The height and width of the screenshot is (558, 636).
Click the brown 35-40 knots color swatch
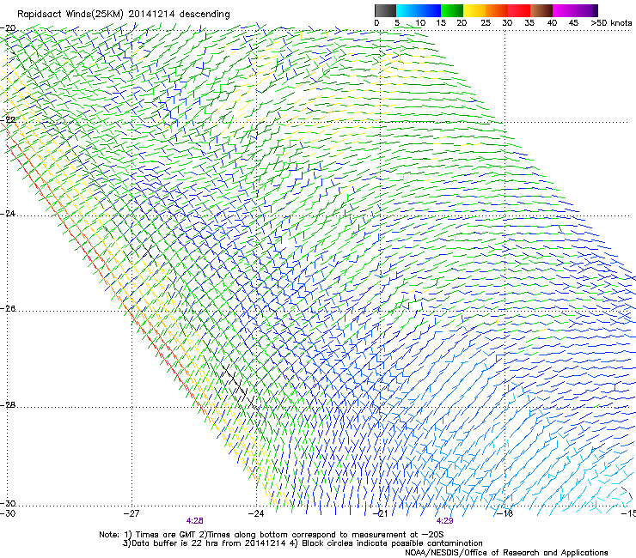click(x=541, y=10)
